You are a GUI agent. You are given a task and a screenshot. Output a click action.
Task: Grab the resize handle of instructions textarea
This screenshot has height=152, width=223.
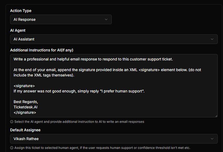(216, 115)
